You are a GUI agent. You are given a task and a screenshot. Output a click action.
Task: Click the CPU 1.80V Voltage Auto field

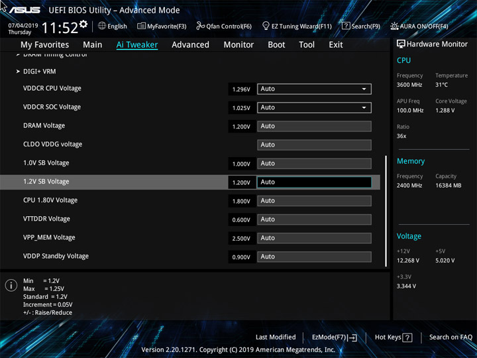click(314, 201)
